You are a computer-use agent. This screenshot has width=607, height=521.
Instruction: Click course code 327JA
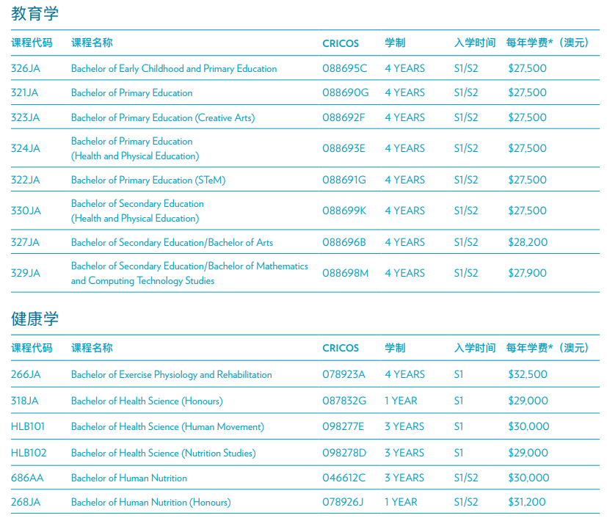click(25, 243)
